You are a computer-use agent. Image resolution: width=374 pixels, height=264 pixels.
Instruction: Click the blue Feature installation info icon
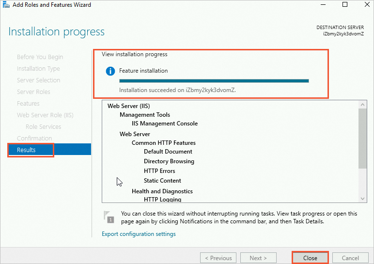click(110, 71)
